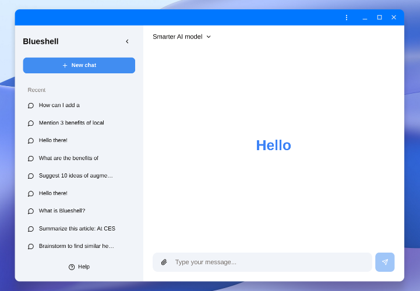The image size is (420, 291).
Task: Click the chat bubble icon beside 'Brainstorm to find similar he…'
Action: click(x=31, y=246)
